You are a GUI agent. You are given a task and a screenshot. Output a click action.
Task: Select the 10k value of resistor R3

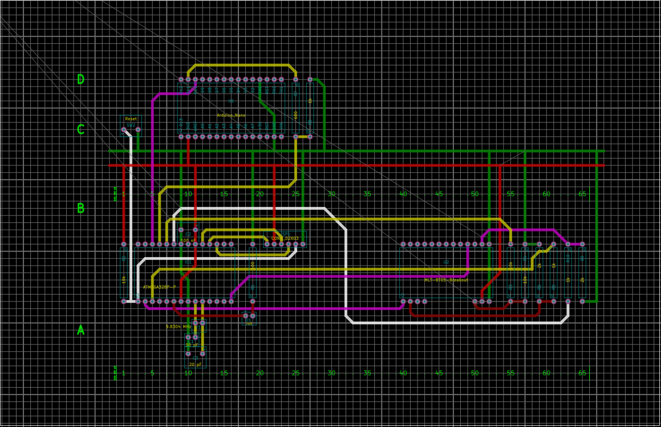510,266
